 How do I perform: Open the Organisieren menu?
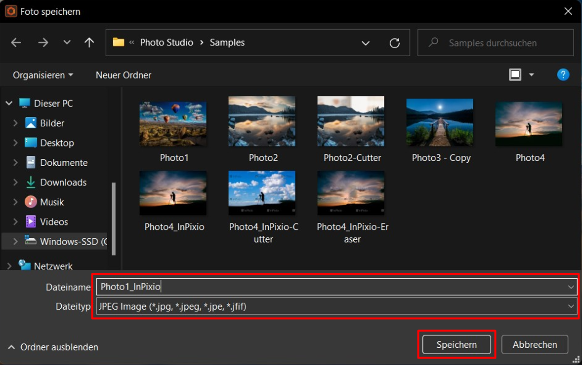43,75
